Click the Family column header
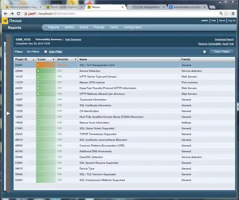 (x=208, y=59)
